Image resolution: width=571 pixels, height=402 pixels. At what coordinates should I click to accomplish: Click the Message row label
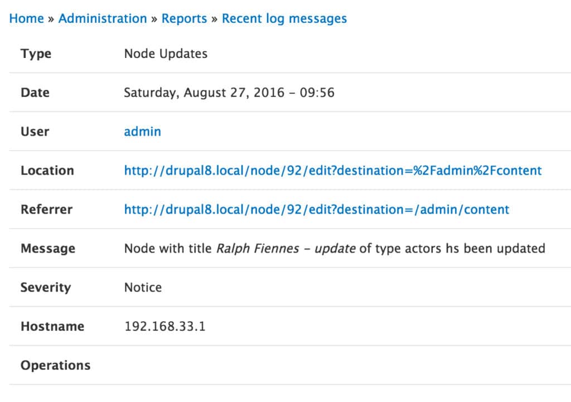click(47, 249)
